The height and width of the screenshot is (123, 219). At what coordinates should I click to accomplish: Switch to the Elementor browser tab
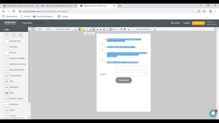point(21,6)
